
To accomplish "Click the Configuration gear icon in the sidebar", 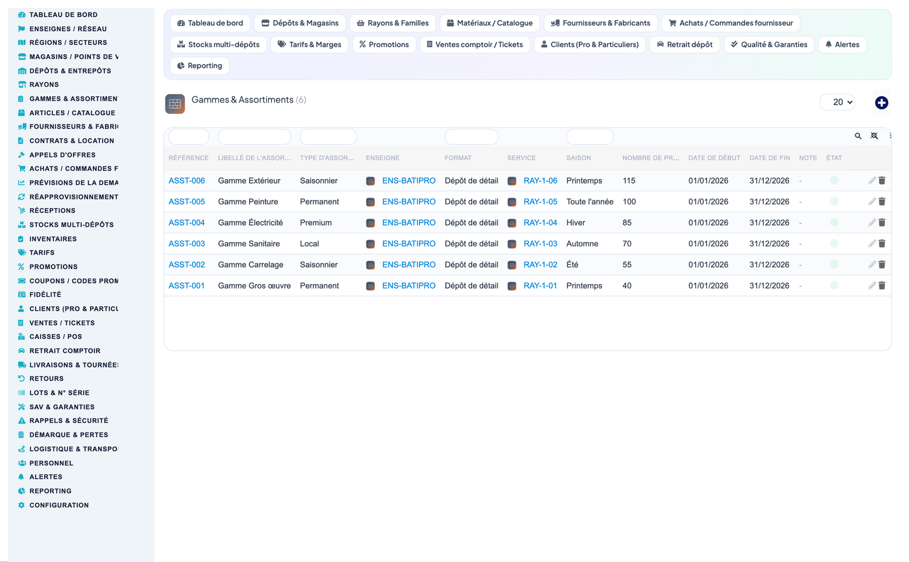I will coord(21,505).
